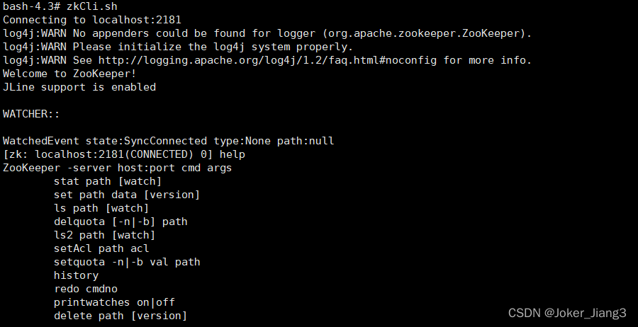Image resolution: width=638 pixels, height=327 pixels.
Task: Click the typed 'help' command at the zk prompt
Action: click(233, 154)
